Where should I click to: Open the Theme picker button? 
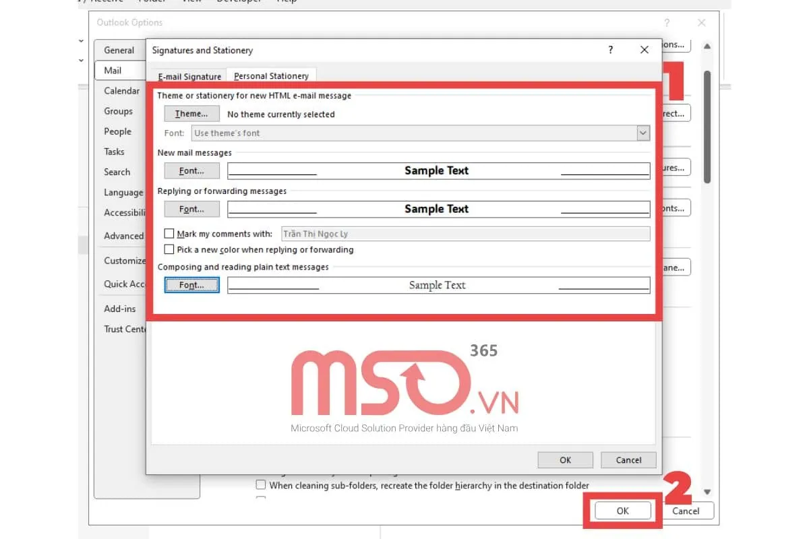click(191, 114)
